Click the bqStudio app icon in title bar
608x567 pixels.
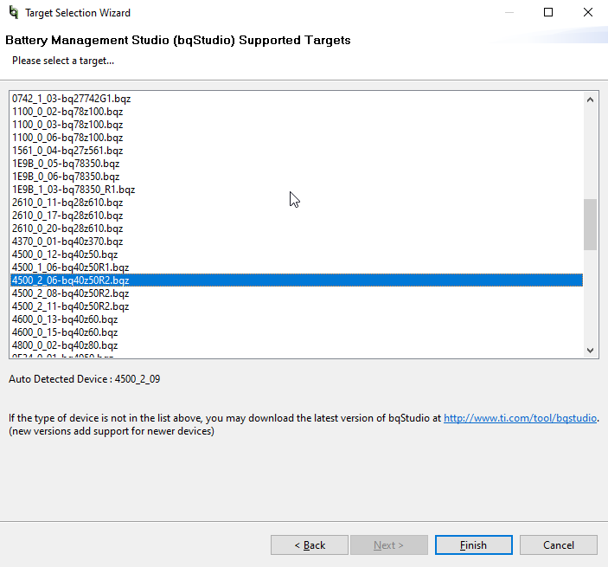tap(14, 12)
